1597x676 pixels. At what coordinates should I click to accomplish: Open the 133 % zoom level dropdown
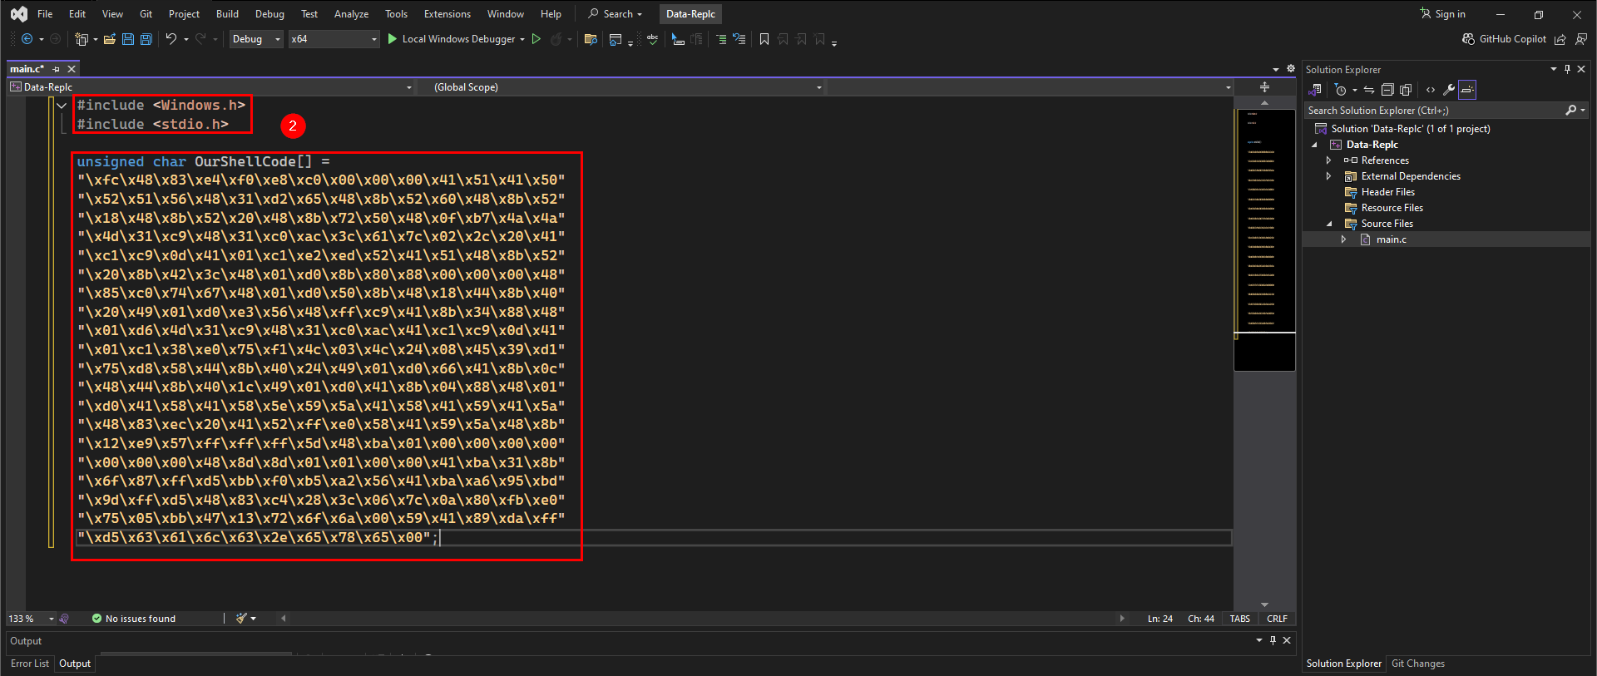[x=31, y=619]
